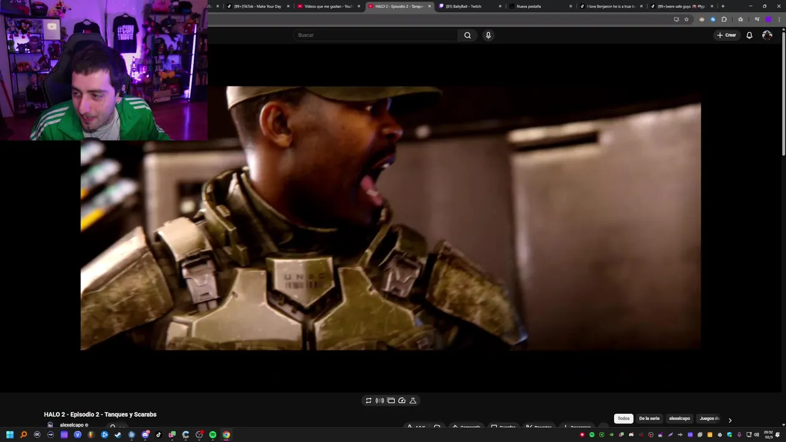The height and width of the screenshot is (442, 786).
Task: Bookmark this page with star icon
Action: (x=687, y=19)
